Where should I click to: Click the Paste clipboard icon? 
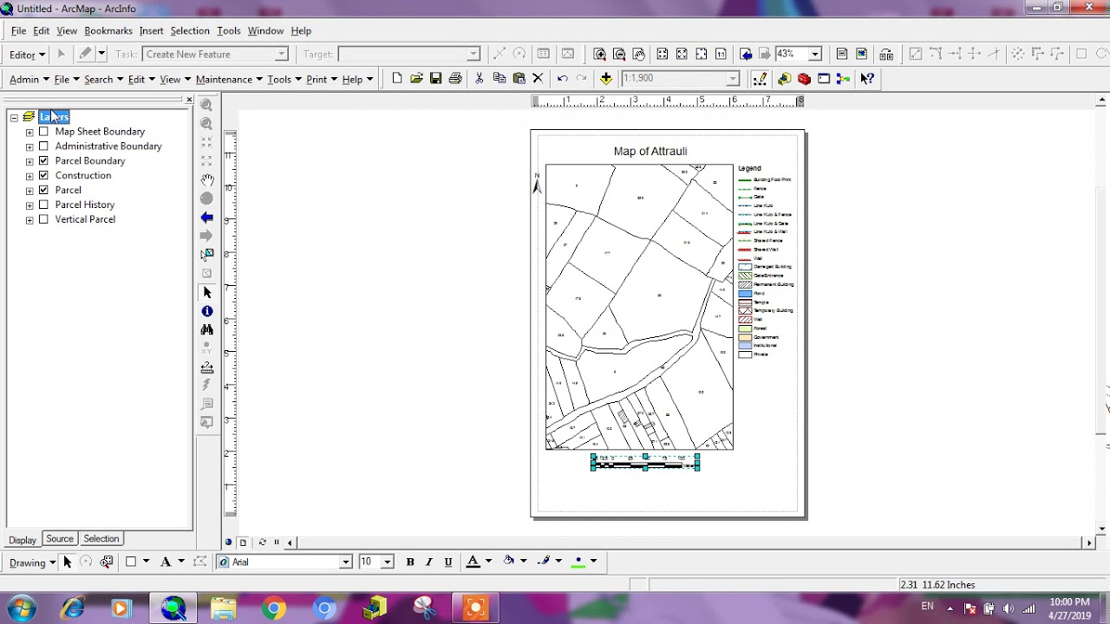click(x=519, y=78)
